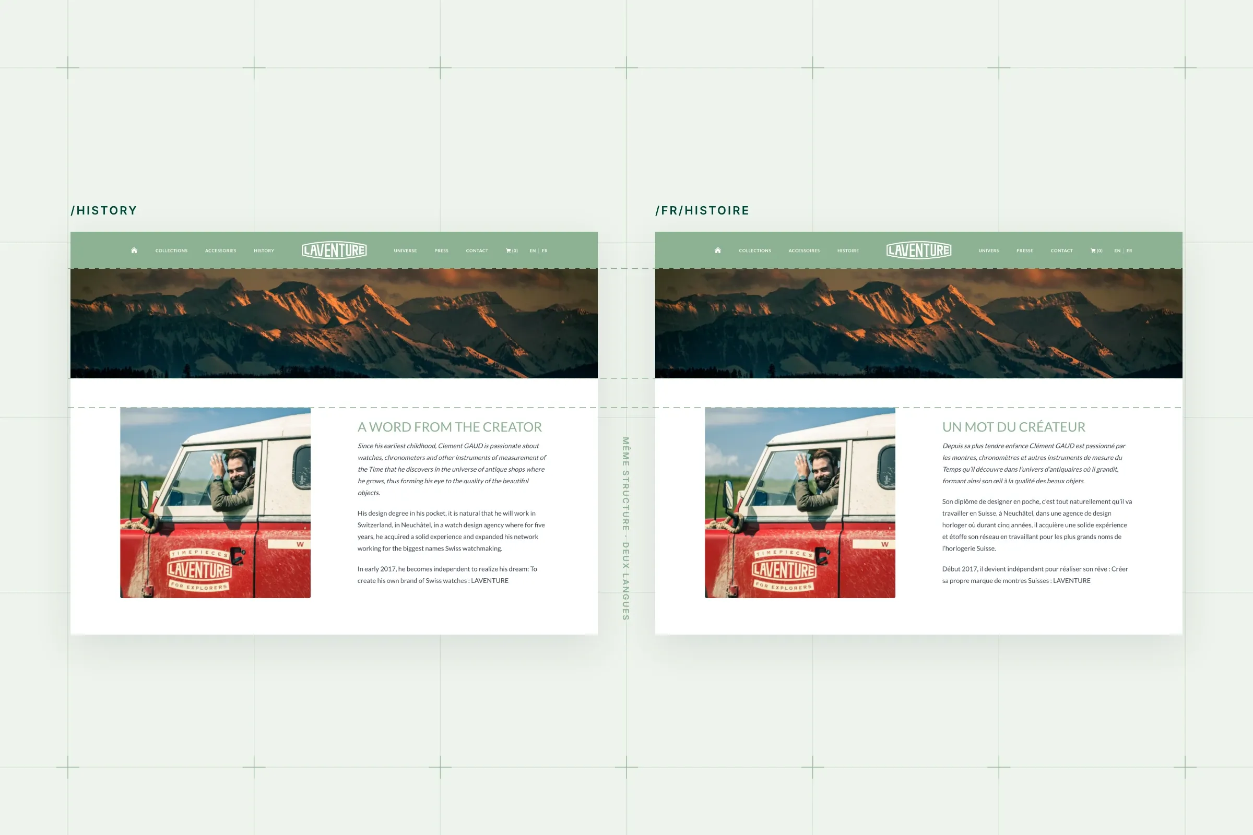Open the cart (0) on the French page
1253x835 pixels.
pyautogui.click(x=1096, y=251)
